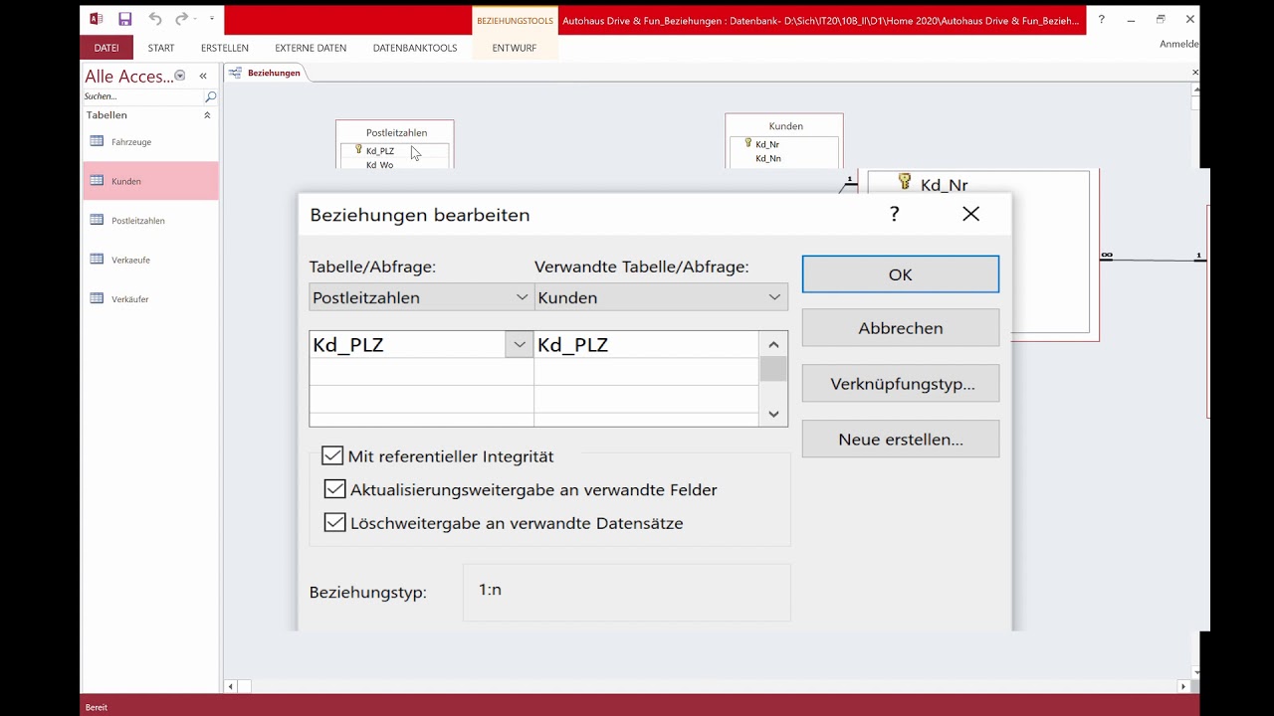Close the Beziehungen document window
This screenshot has width=1274, height=716.
tap(1195, 73)
